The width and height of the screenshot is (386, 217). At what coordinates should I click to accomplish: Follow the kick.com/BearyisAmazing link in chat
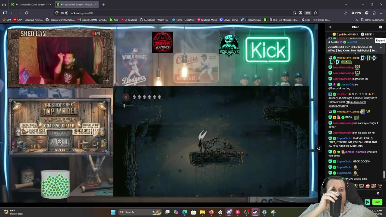point(347,104)
